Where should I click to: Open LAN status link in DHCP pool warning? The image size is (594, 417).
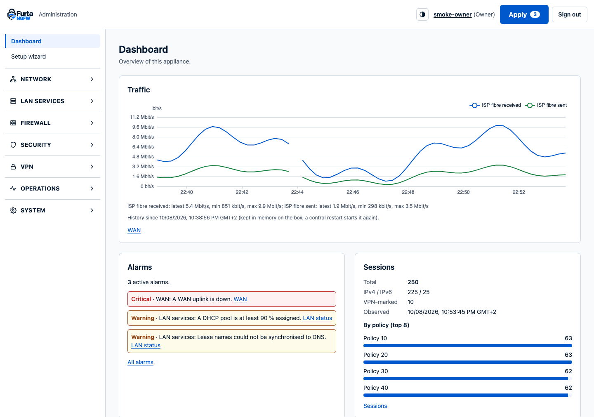[317, 318]
